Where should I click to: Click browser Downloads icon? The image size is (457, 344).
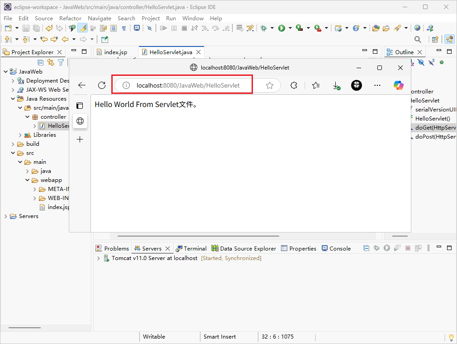[x=336, y=85]
